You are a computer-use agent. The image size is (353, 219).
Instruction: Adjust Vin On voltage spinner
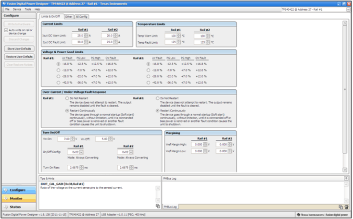click(x=73, y=139)
